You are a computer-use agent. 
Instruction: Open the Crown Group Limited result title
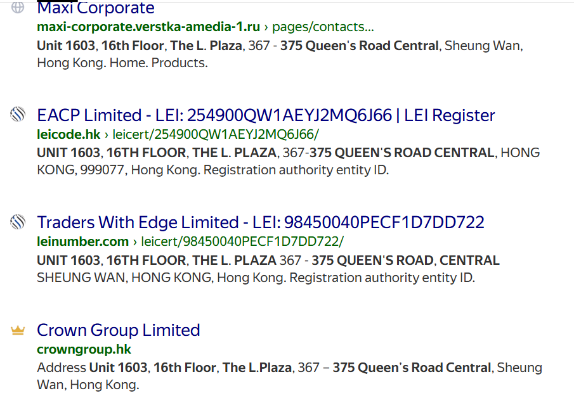118,330
